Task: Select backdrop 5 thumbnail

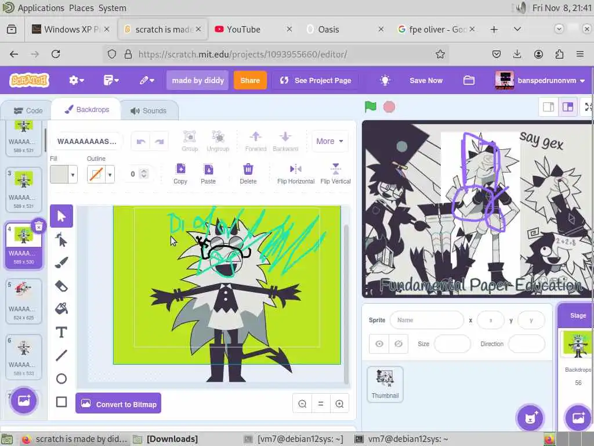Action: tap(23, 301)
